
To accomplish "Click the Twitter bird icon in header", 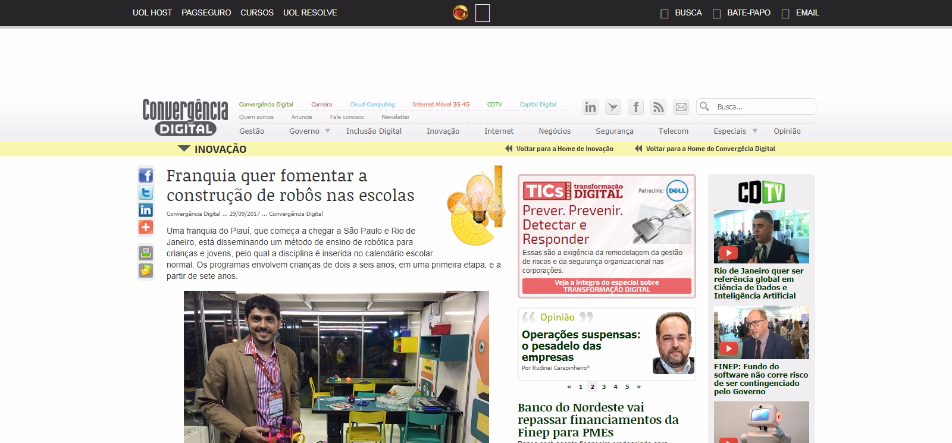I will [613, 107].
